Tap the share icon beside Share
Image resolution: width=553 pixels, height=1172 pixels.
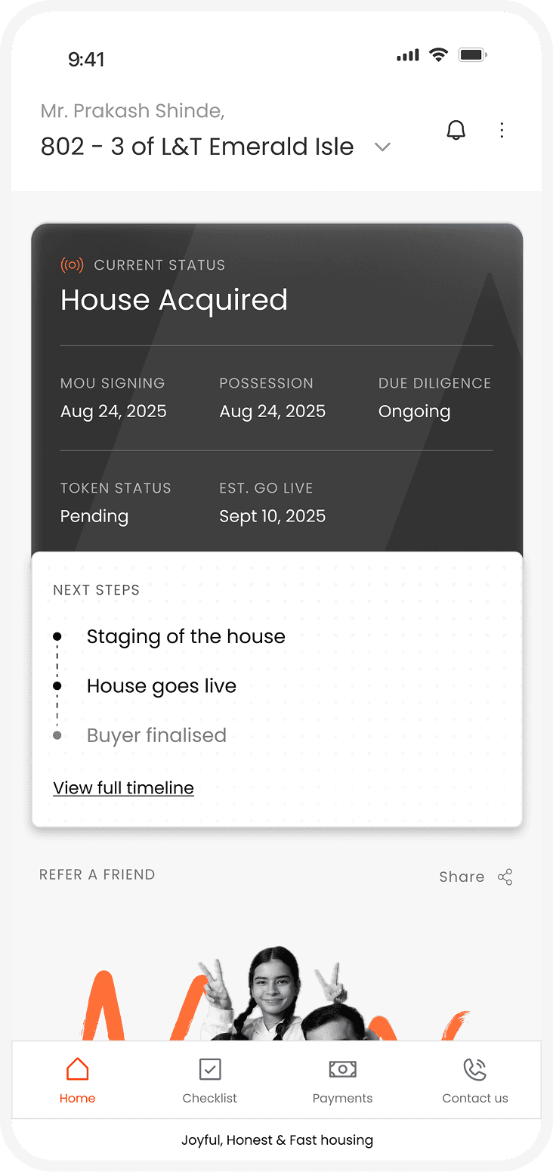point(505,877)
